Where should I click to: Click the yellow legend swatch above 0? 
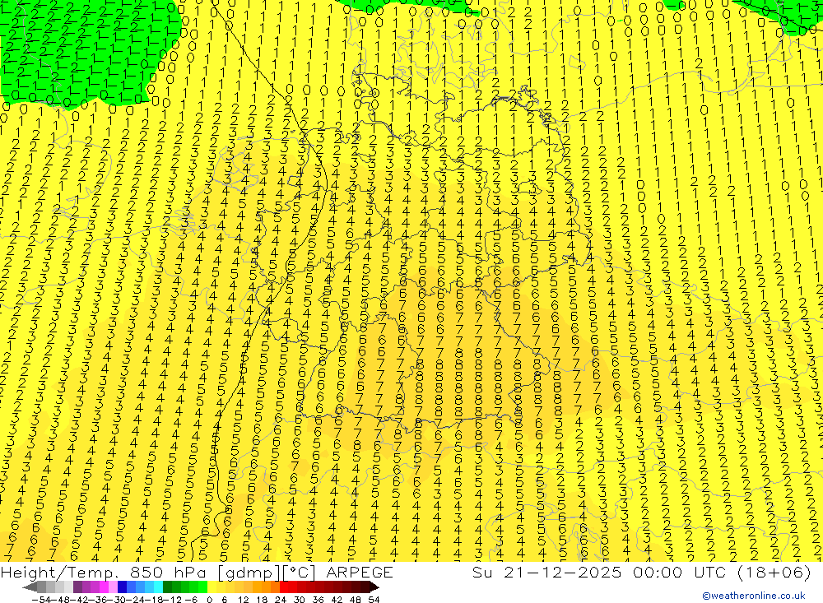[212, 587]
